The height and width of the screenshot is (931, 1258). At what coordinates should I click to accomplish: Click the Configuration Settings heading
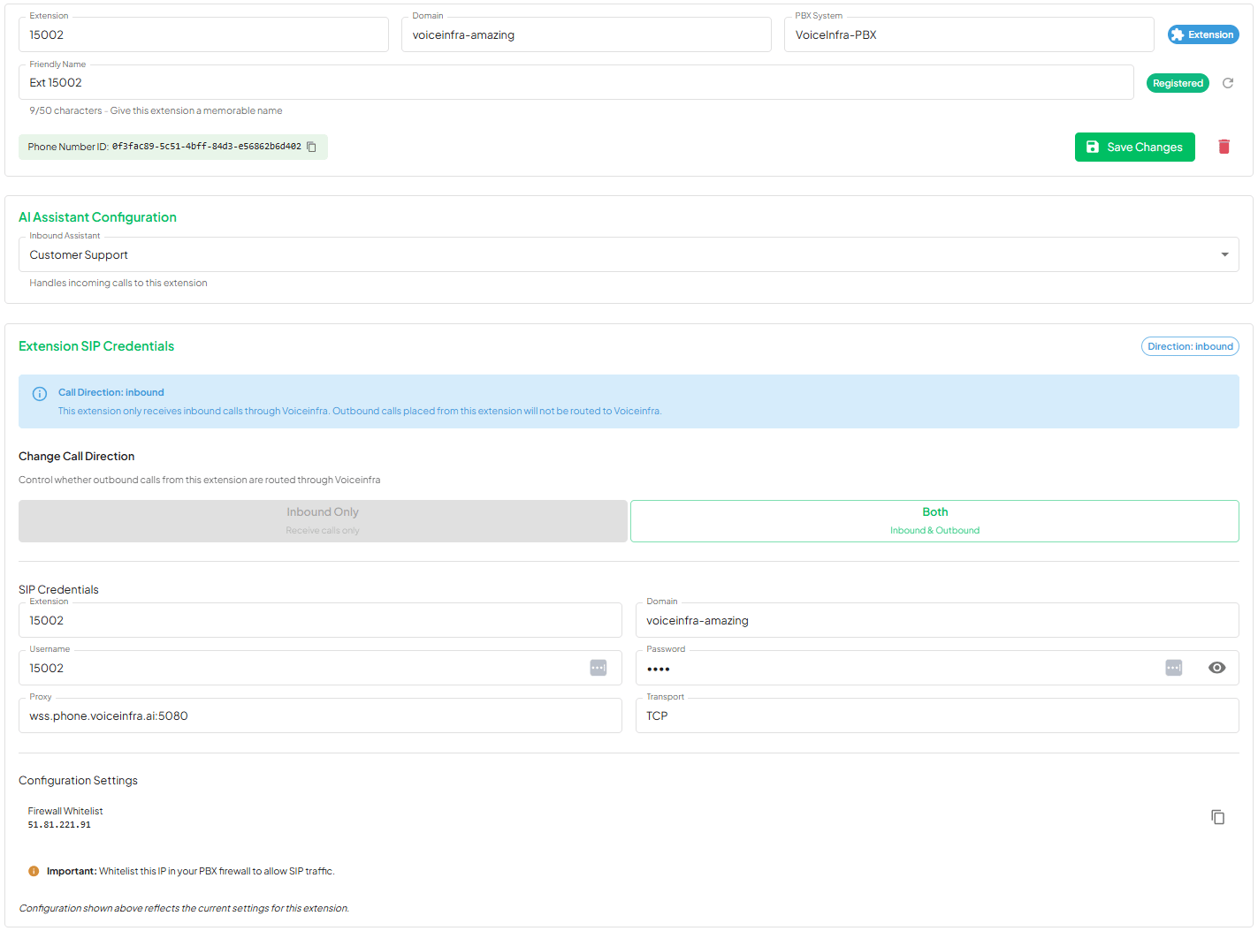(x=78, y=781)
